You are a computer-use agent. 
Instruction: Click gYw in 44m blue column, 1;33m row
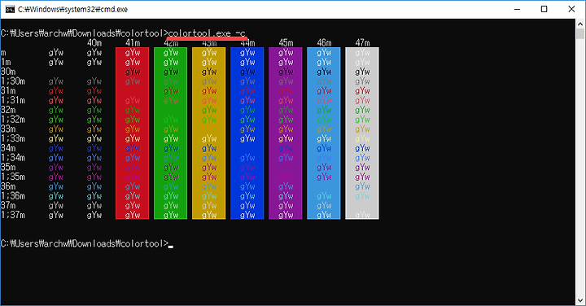pyautogui.click(x=247, y=138)
